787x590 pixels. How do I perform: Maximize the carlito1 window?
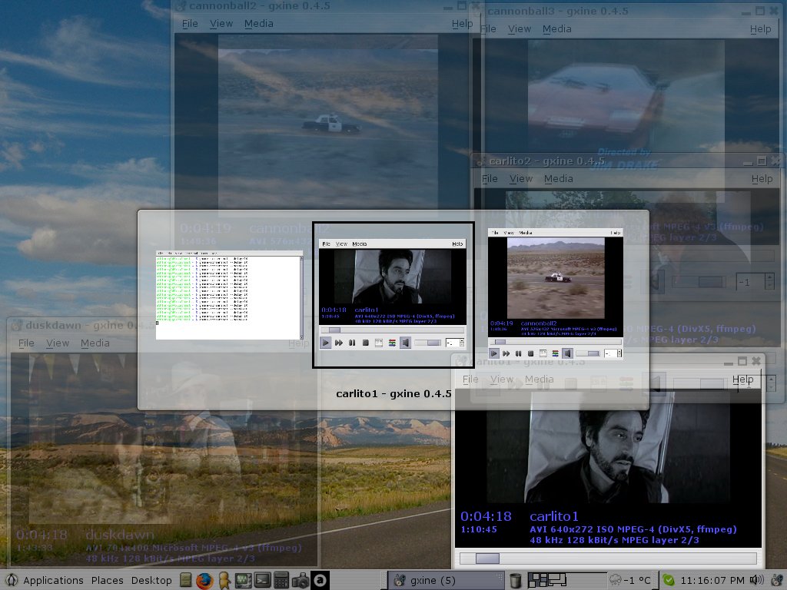[742, 361]
